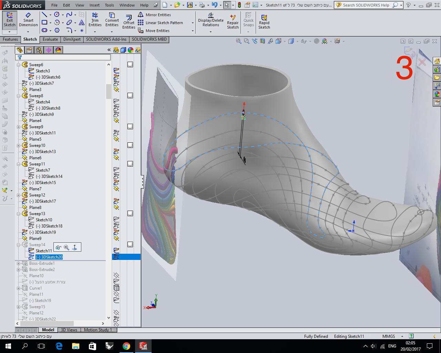Screen dimensions: 441x353
Task: Toggle the box in the Sweep13 display row
Action: [x=130, y=213]
